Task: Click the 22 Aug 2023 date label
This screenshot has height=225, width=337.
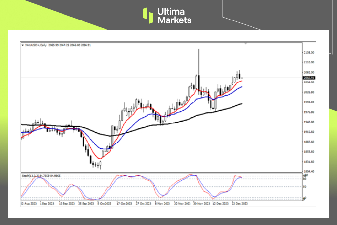Action: coord(28,203)
